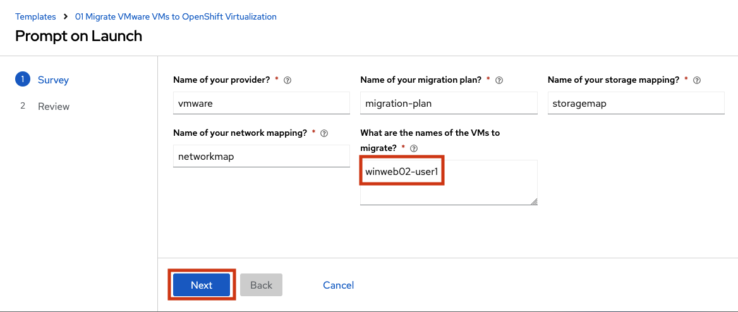
Task: Click the step number 1 circle
Action: (x=23, y=79)
